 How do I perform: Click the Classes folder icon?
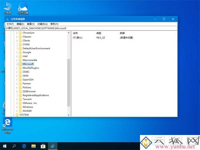pos(20,37)
